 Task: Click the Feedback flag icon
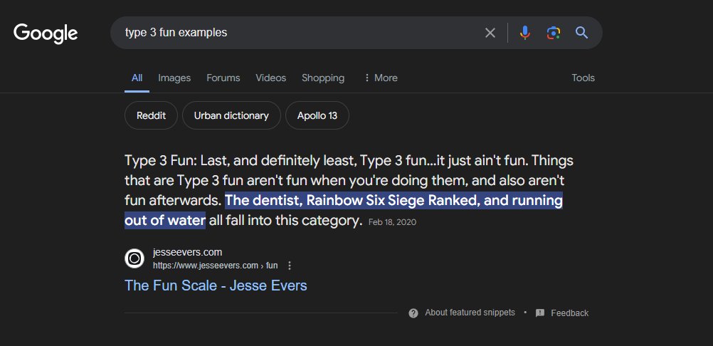pyautogui.click(x=540, y=313)
